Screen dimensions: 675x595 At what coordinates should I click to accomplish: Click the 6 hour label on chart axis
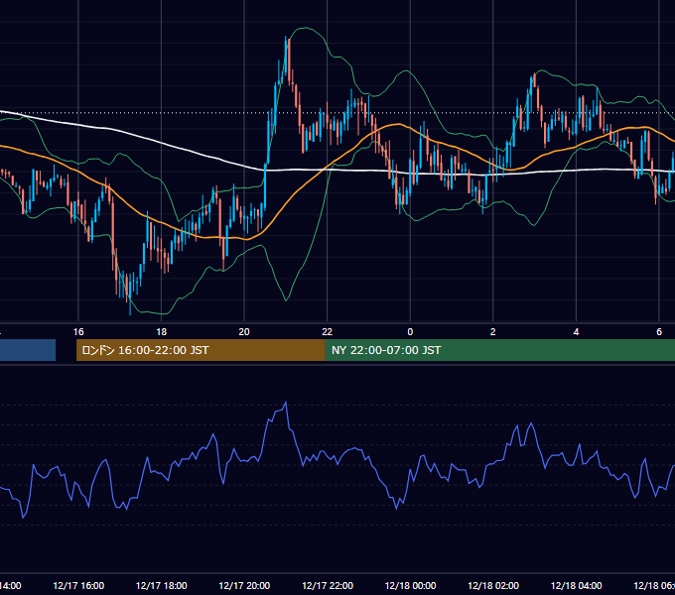pos(659,332)
